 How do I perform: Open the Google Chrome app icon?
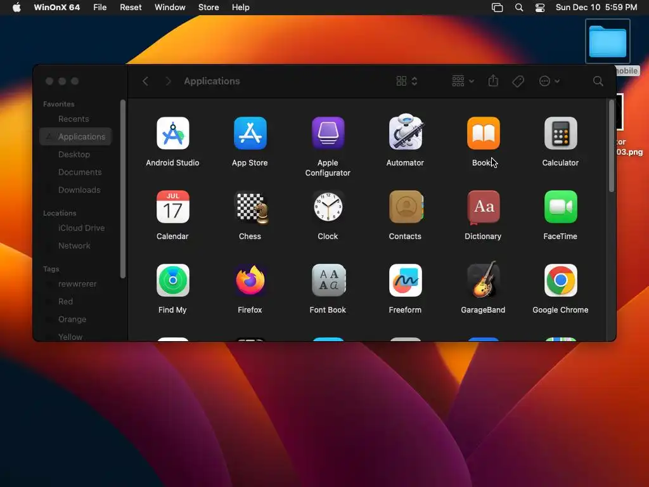(x=560, y=280)
